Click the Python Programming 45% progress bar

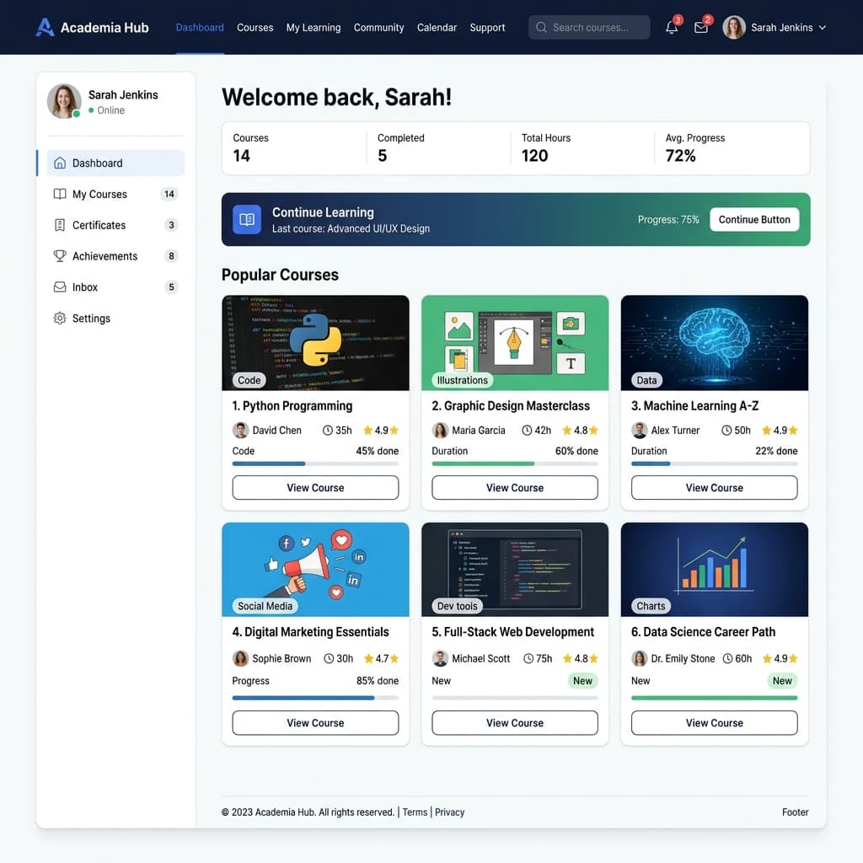coord(315,464)
